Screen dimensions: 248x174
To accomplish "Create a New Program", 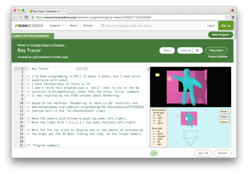I will [220, 35].
